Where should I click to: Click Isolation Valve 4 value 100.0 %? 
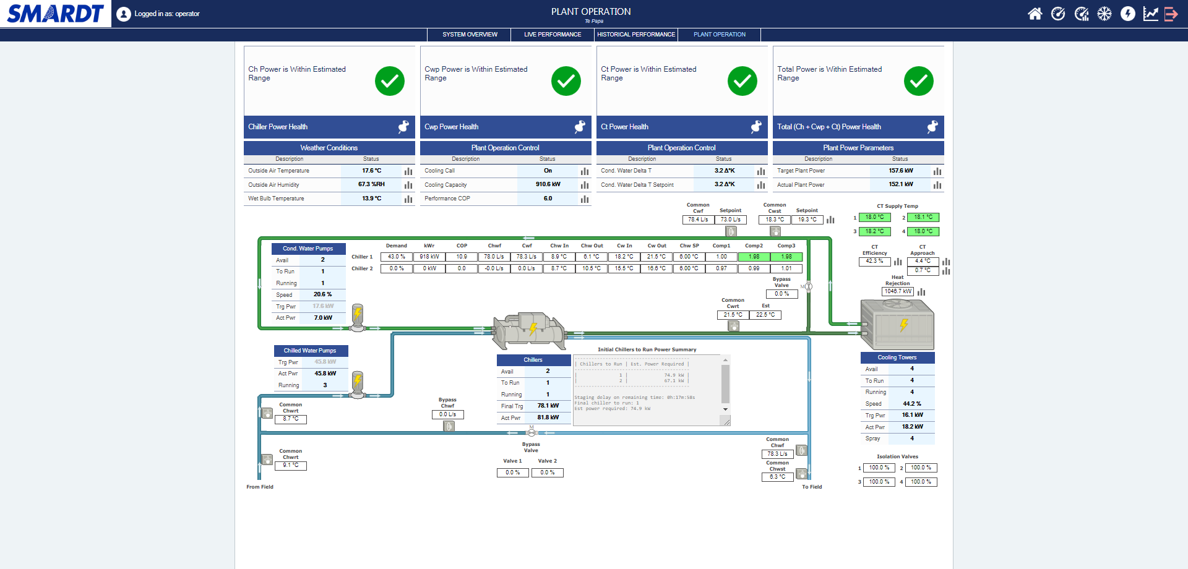(x=921, y=482)
